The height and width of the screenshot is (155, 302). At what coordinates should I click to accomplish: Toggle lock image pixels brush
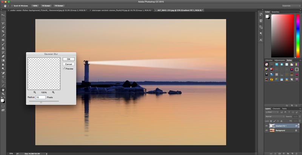coord(274,121)
